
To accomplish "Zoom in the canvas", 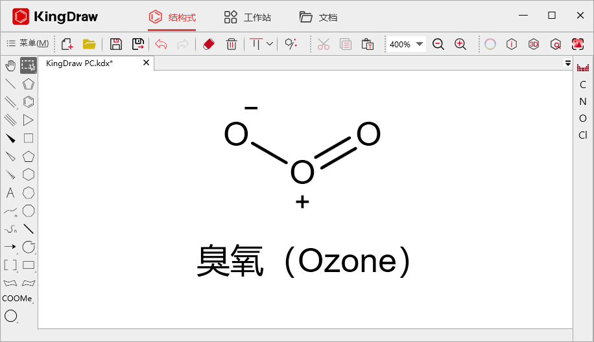I will tap(460, 44).
